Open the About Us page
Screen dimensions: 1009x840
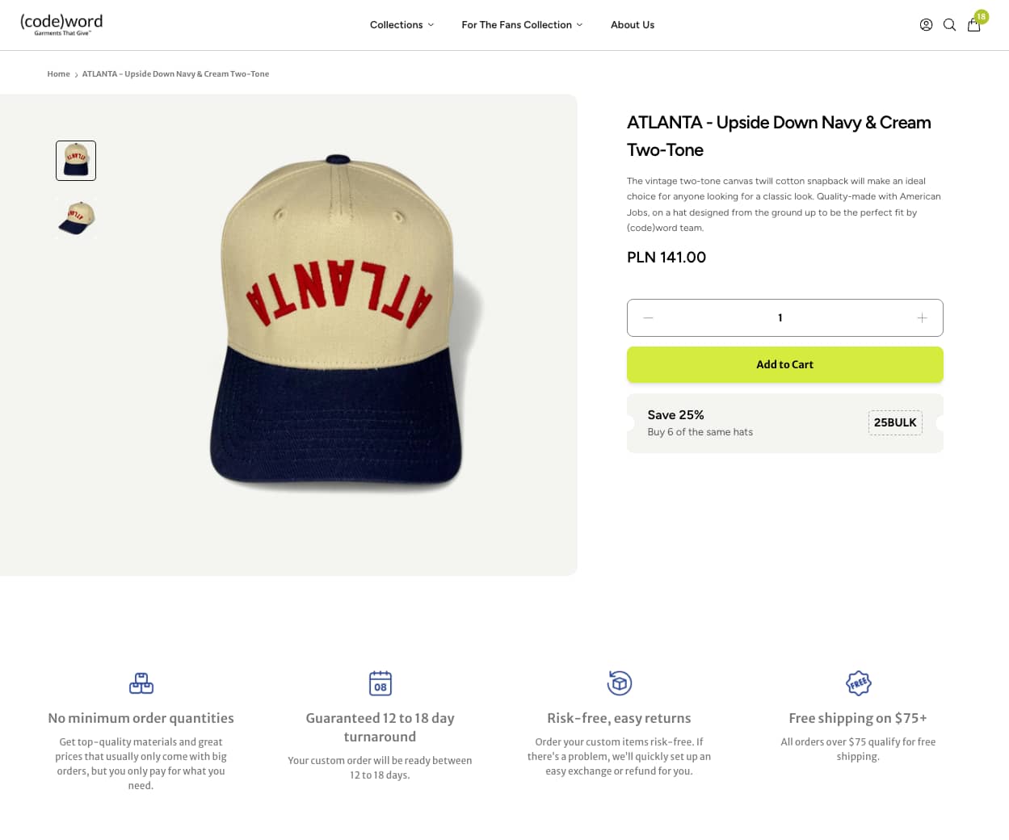click(633, 25)
